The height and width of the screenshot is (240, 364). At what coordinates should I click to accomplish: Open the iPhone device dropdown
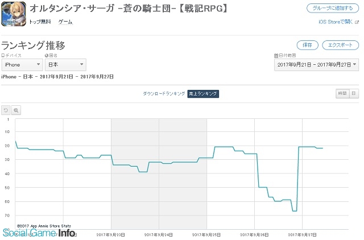21,65
